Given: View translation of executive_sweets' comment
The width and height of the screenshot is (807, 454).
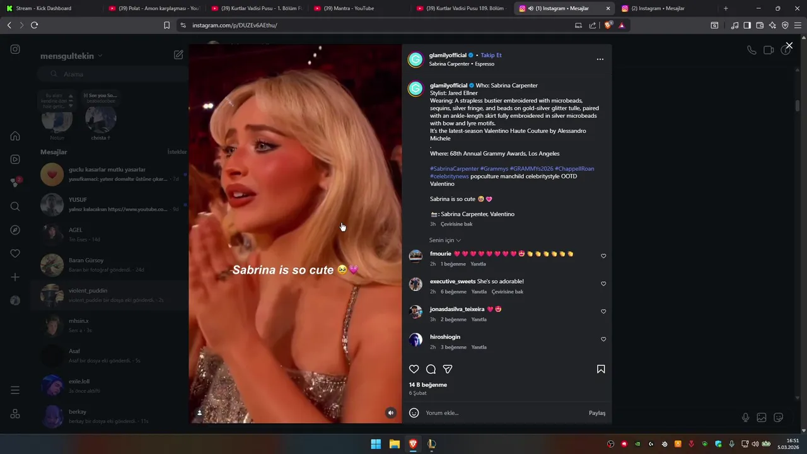Looking at the screenshot, I should [x=508, y=292].
